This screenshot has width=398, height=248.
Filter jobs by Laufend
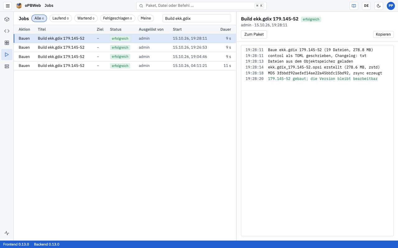click(61, 18)
